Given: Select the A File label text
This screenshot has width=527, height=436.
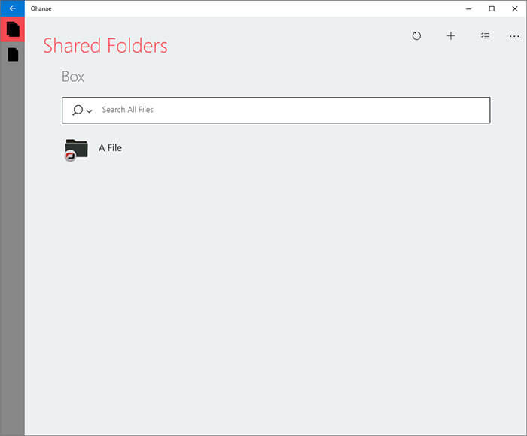Looking at the screenshot, I should (110, 147).
